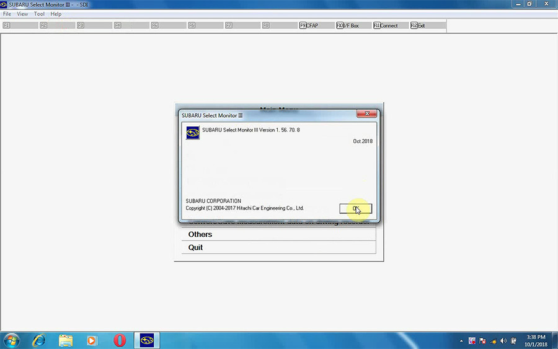Click the Subaru logo icon in the dialog
558x349 pixels.
point(193,133)
